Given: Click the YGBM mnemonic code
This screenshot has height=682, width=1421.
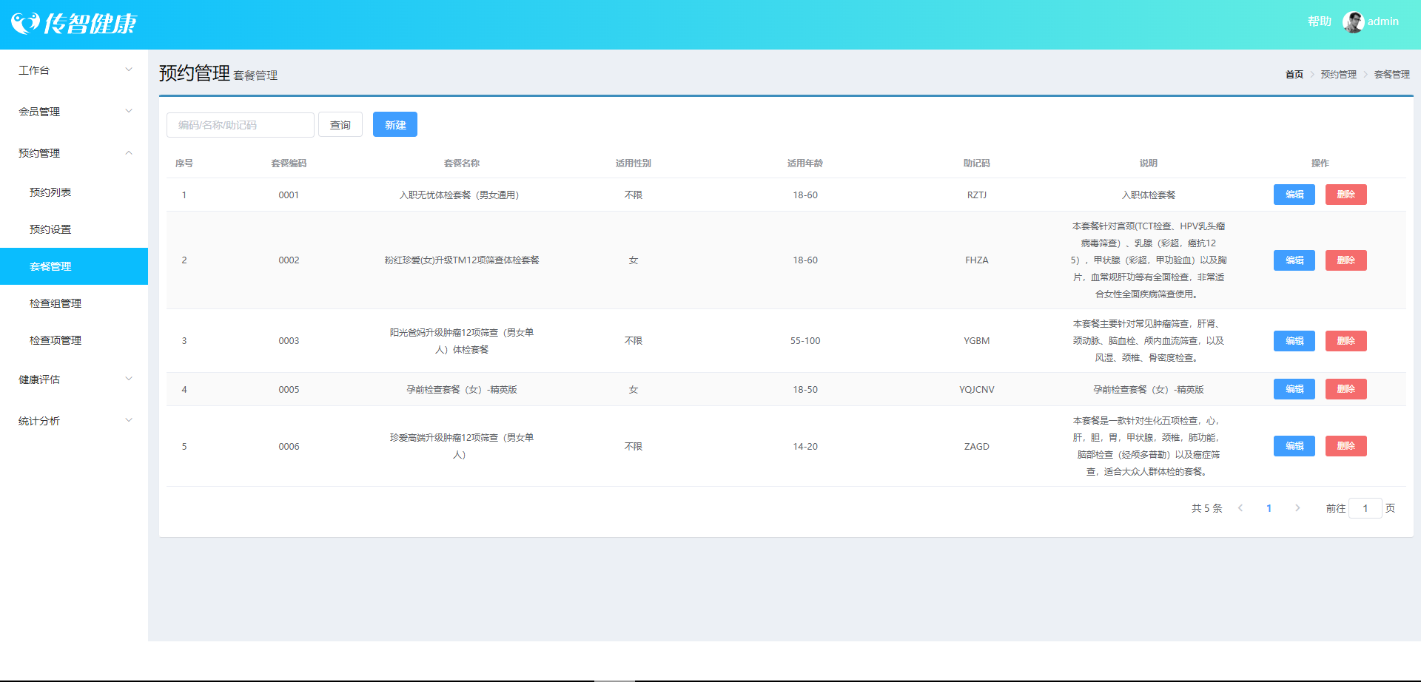Looking at the screenshot, I should (977, 341).
